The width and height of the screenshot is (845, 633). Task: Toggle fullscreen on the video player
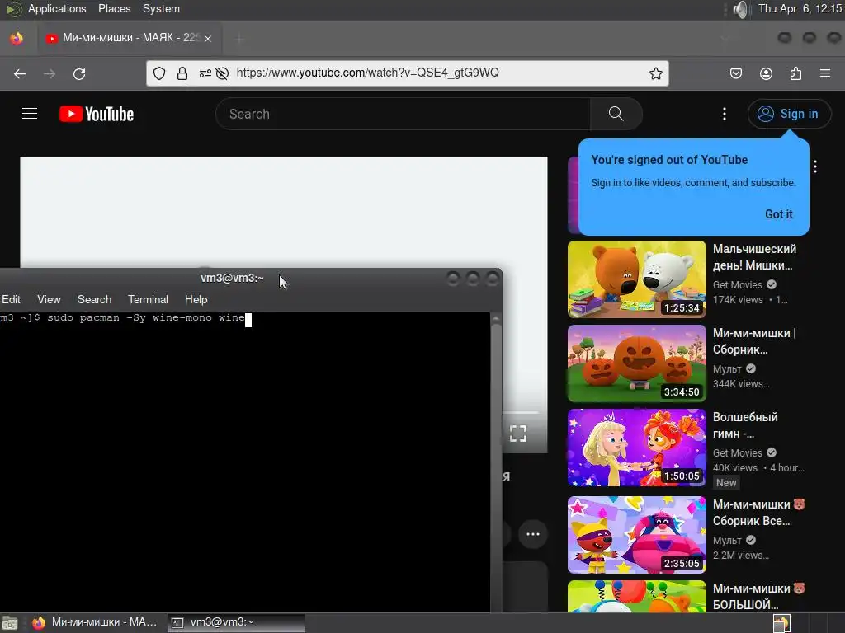518,434
